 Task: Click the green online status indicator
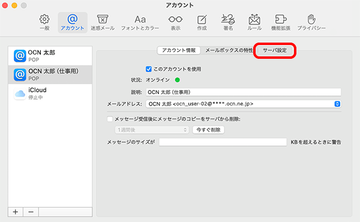(177, 80)
